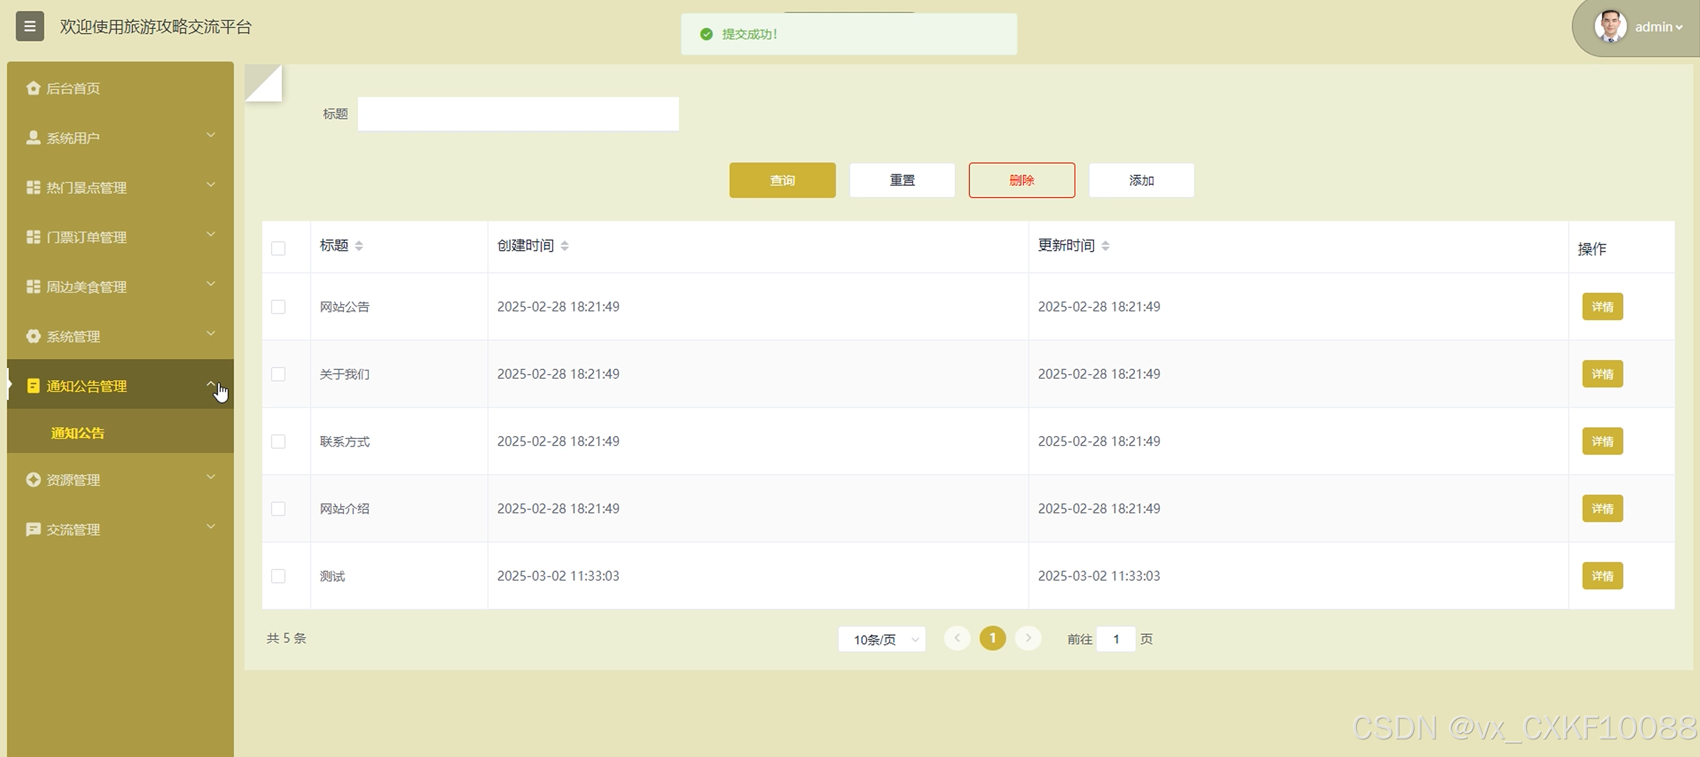Click the gear icon beside 系统管理
Screen dimensions: 1700x757
tap(33, 336)
